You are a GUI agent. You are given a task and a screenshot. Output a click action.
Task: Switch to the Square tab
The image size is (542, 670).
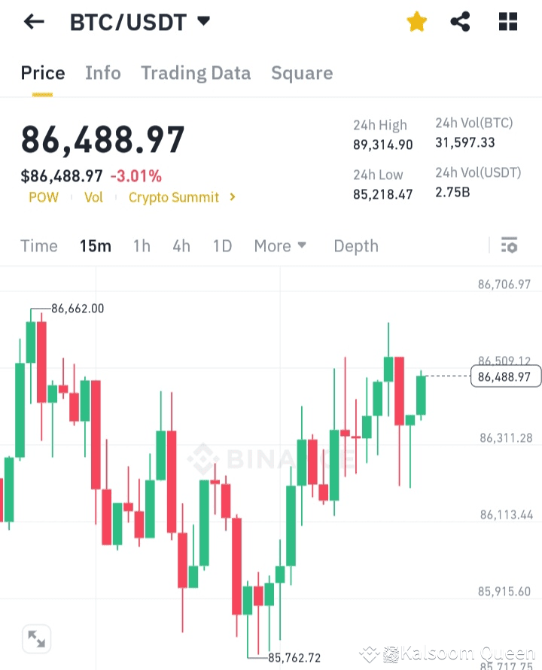point(301,73)
